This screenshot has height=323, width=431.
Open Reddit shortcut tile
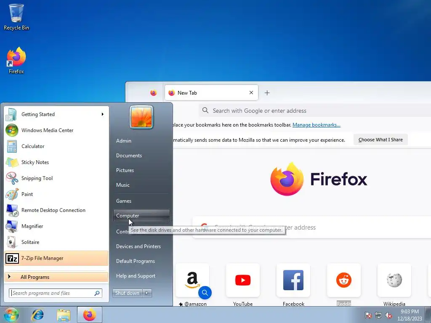tap(344, 280)
